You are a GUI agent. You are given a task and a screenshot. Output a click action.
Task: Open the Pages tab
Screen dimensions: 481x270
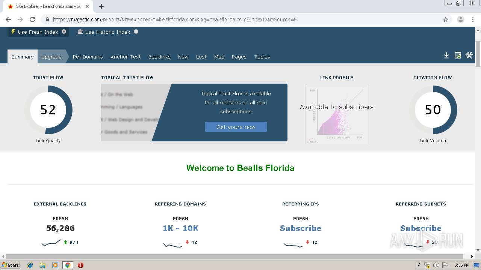239,57
